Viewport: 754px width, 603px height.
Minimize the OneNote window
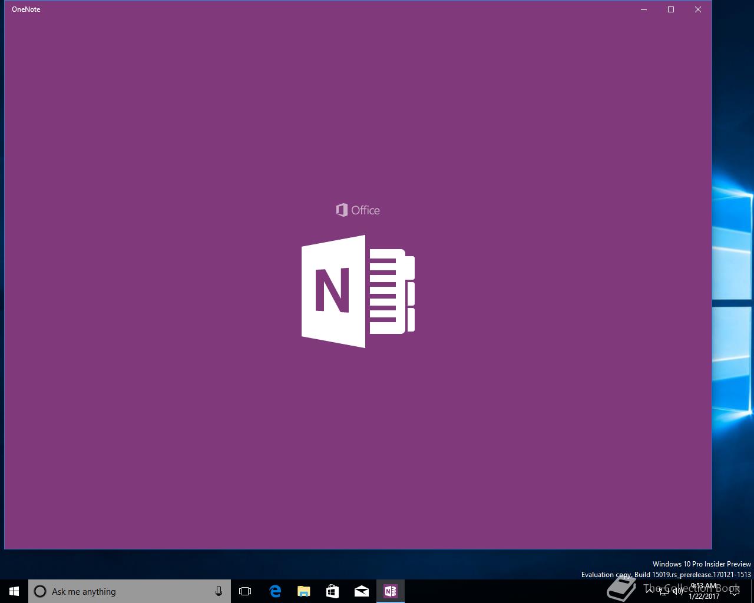pos(644,9)
